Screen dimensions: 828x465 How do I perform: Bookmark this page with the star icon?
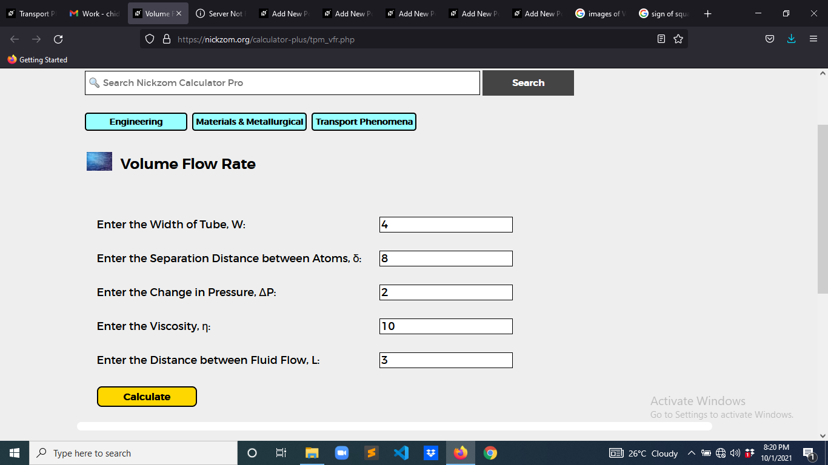[678, 39]
